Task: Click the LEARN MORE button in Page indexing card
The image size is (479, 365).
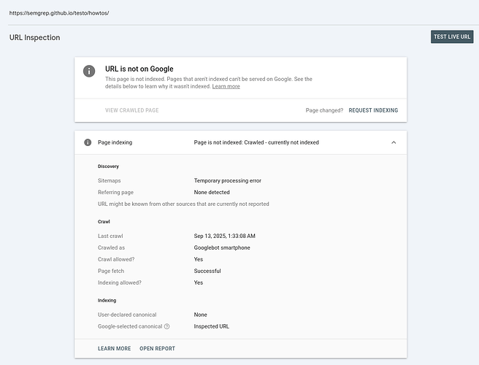Action: [x=115, y=348]
